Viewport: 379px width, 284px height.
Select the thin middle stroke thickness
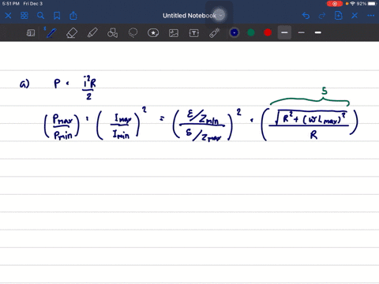[x=302, y=32]
